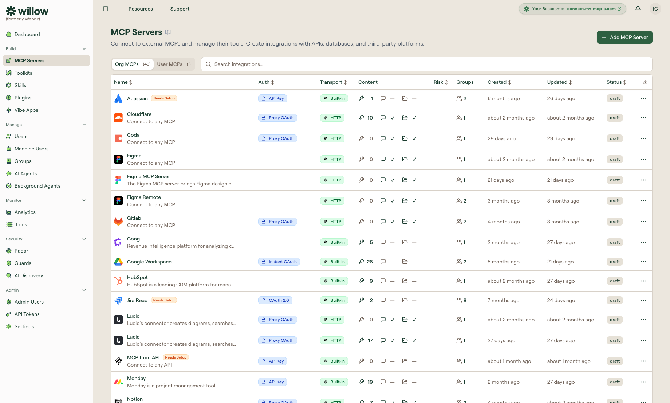
Task: Click the Google Workspace Drive logo
Action: click(x=118, y=262)
